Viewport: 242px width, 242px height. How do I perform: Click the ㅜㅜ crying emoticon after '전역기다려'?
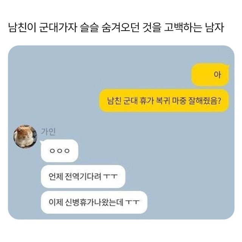(x=110, y=177)
